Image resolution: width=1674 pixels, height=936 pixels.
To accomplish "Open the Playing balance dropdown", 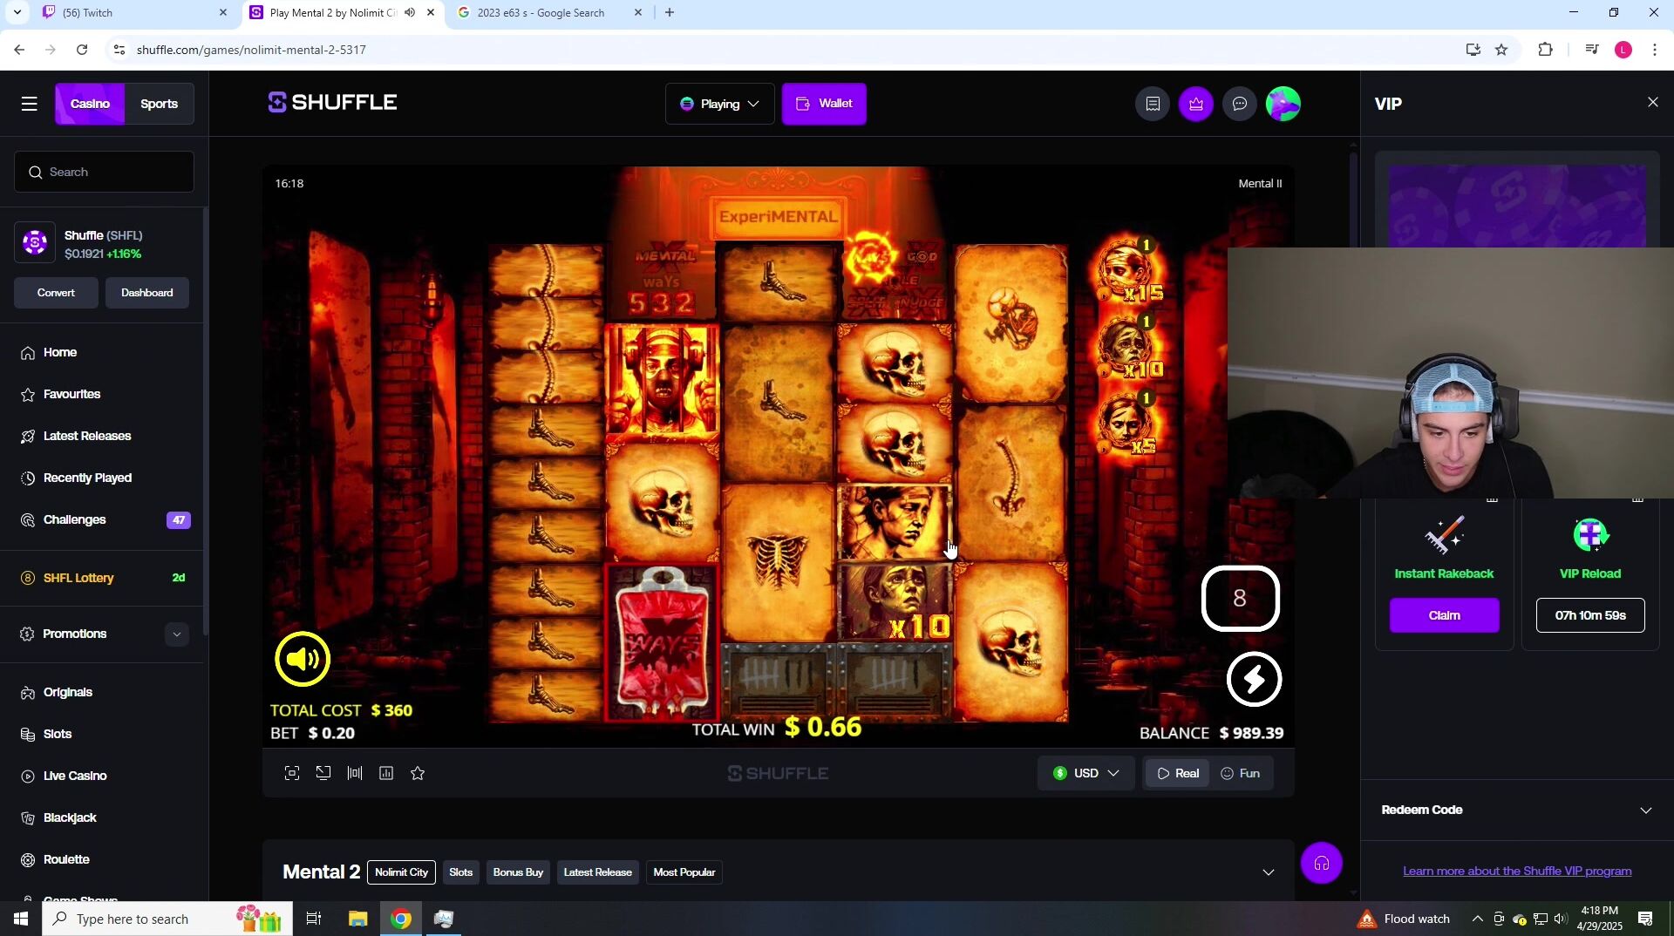I will 719,104.
